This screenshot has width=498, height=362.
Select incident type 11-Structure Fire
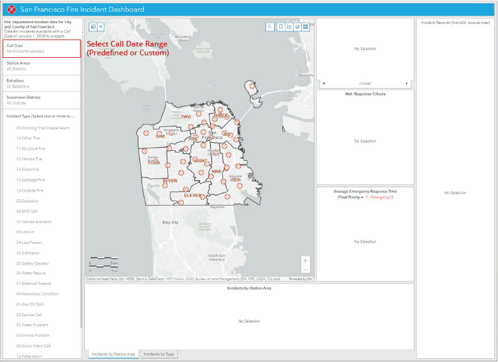coord(30,148)
